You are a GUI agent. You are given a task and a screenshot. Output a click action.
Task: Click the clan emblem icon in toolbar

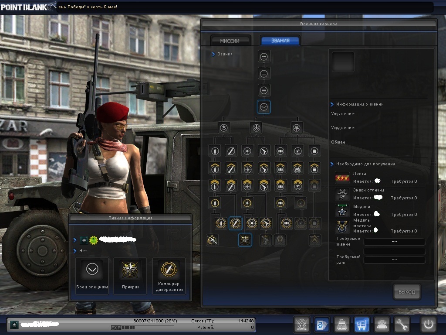tap(301, 325)
